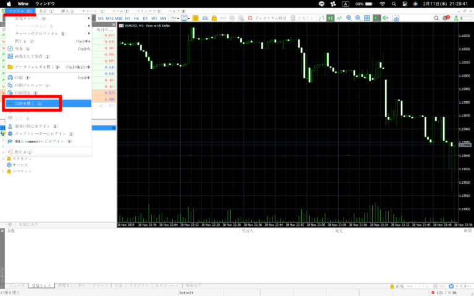Expand the チャートのプロファイル submenu

pyautogui.click(x=36, y=33)
